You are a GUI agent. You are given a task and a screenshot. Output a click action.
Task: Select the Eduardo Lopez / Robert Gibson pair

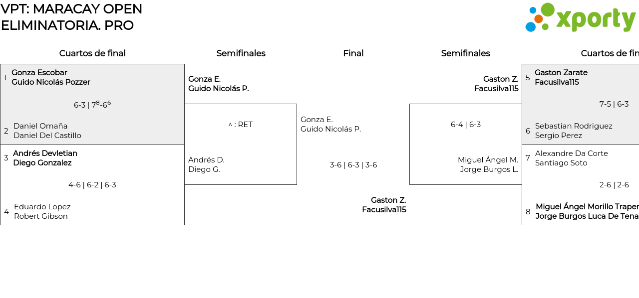click(x=42, y=211)
